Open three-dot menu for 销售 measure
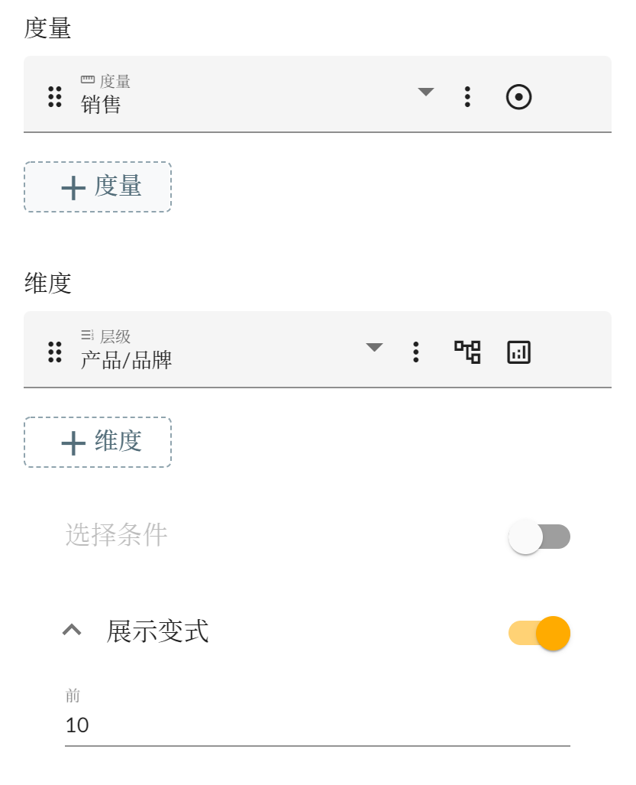 click(x=467, y=96)
